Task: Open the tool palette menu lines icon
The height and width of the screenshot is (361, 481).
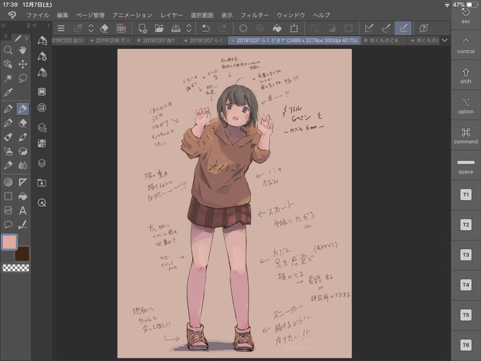Action: [6, 37]
